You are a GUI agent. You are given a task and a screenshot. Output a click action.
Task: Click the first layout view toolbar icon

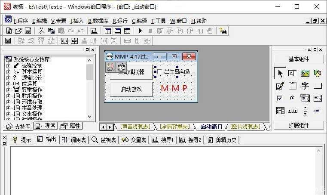pyautogui.click(x=108, y=31)
